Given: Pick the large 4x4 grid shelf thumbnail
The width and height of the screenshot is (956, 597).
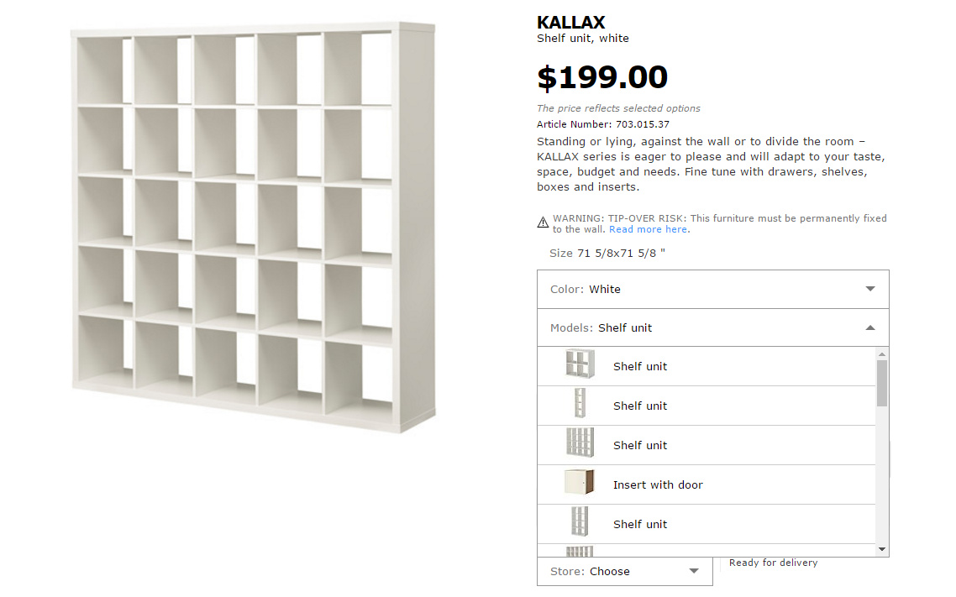Looking at the screenshot, I should pos(580,444).
